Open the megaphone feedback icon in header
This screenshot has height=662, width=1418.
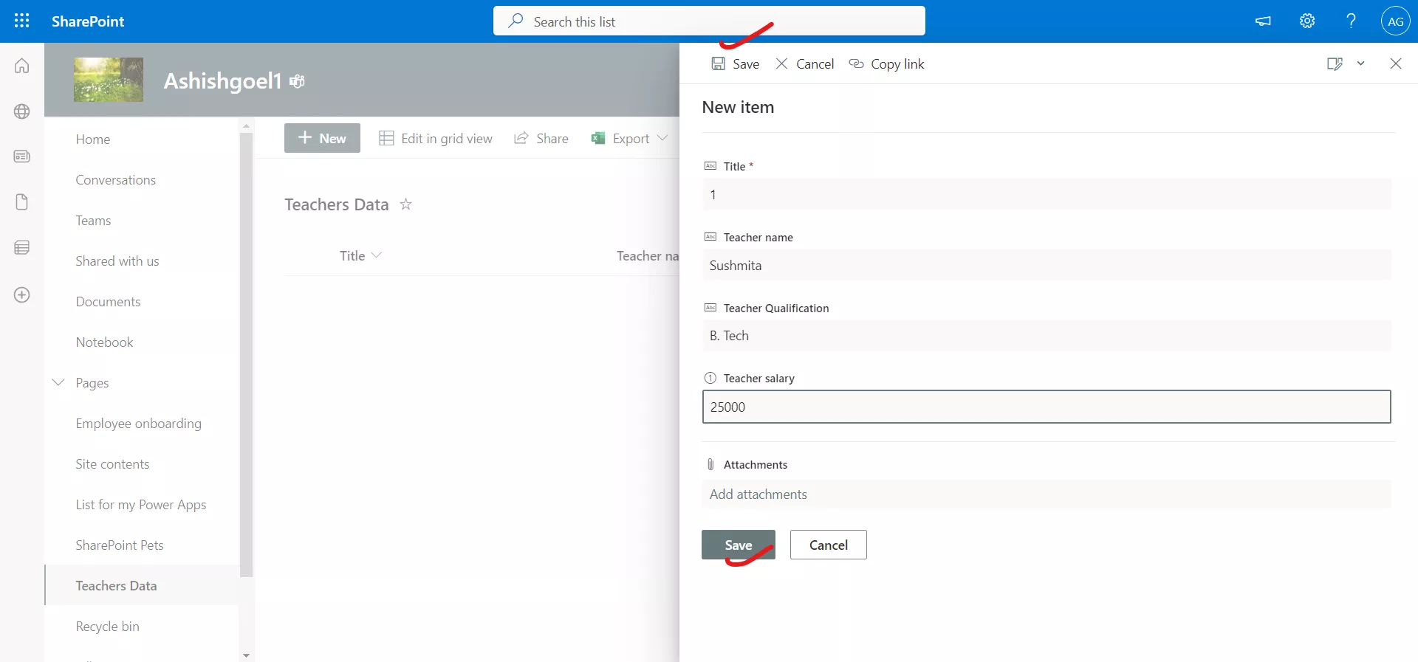click(x=1263, y=21)
